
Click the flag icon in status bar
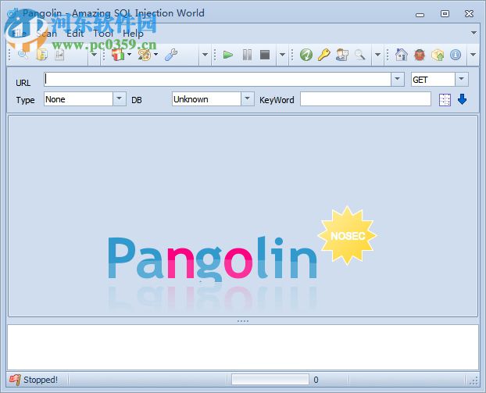(x=15, y=380)
